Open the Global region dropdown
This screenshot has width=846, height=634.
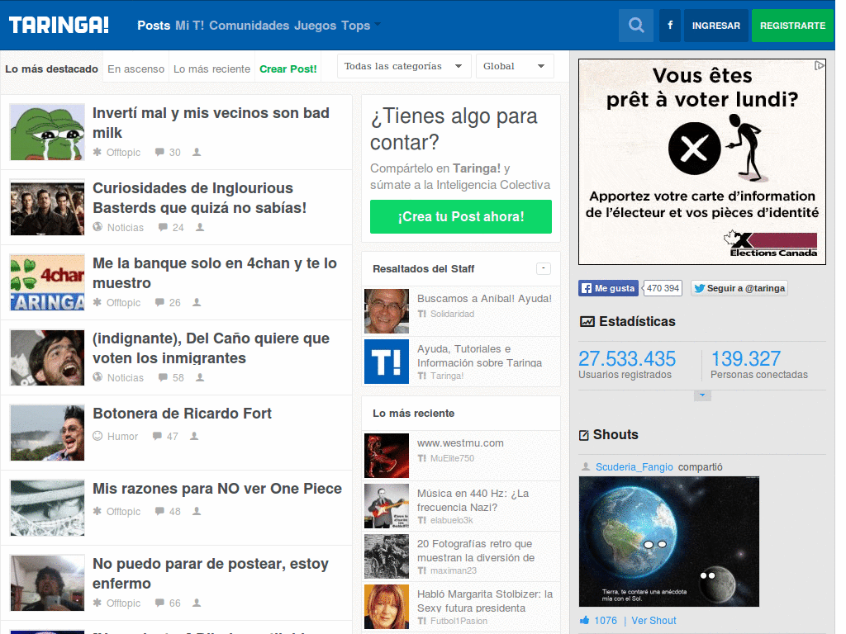515,66
